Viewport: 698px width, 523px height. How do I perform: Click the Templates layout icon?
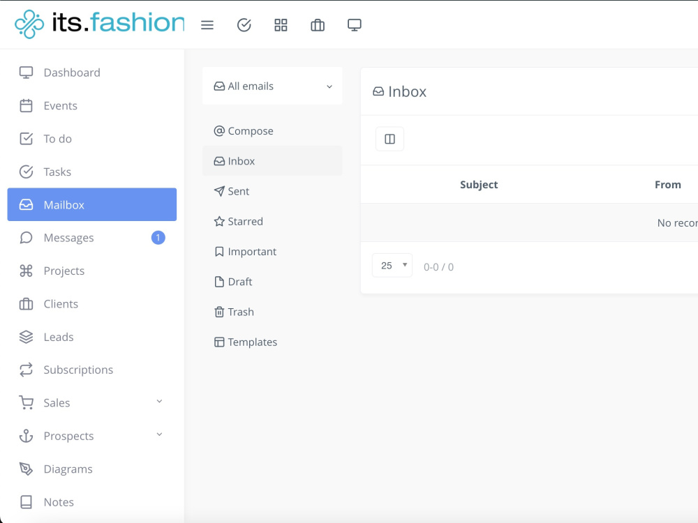(x=219, y=342)
